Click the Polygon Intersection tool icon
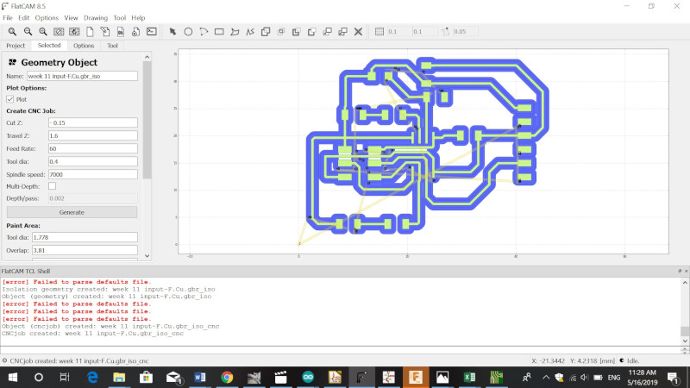Screen dimensions: 690x388 [281, 32]
